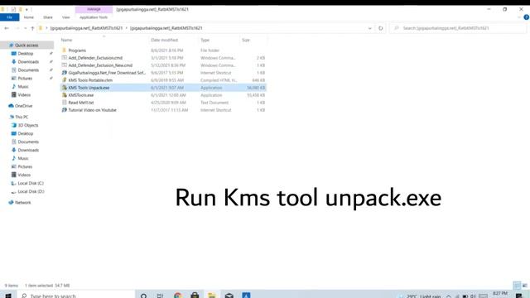Switch to File Explorer taskbar icon
The width and height of the screenshot is (530, 298).
[212, 296]
